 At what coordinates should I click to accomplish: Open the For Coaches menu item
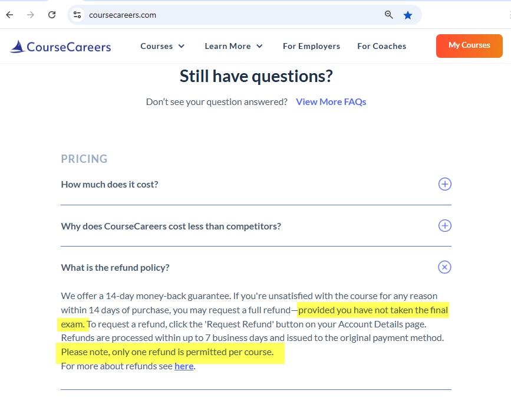(381, 46)
